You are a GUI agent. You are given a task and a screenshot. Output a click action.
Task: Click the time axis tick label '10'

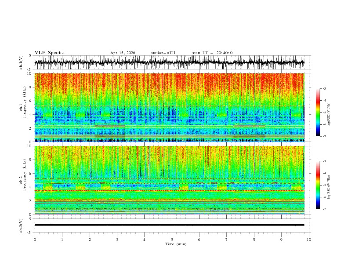(309, 240)
